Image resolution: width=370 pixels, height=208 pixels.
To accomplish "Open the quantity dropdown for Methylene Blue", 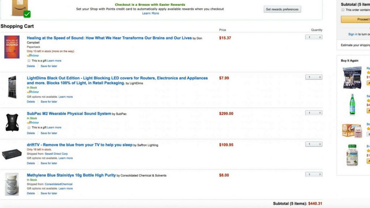I will (313, 174).
